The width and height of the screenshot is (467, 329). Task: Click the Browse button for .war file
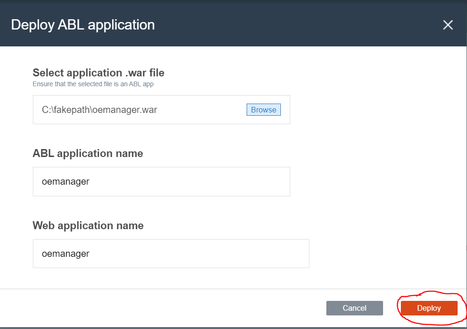pos(264,110)
